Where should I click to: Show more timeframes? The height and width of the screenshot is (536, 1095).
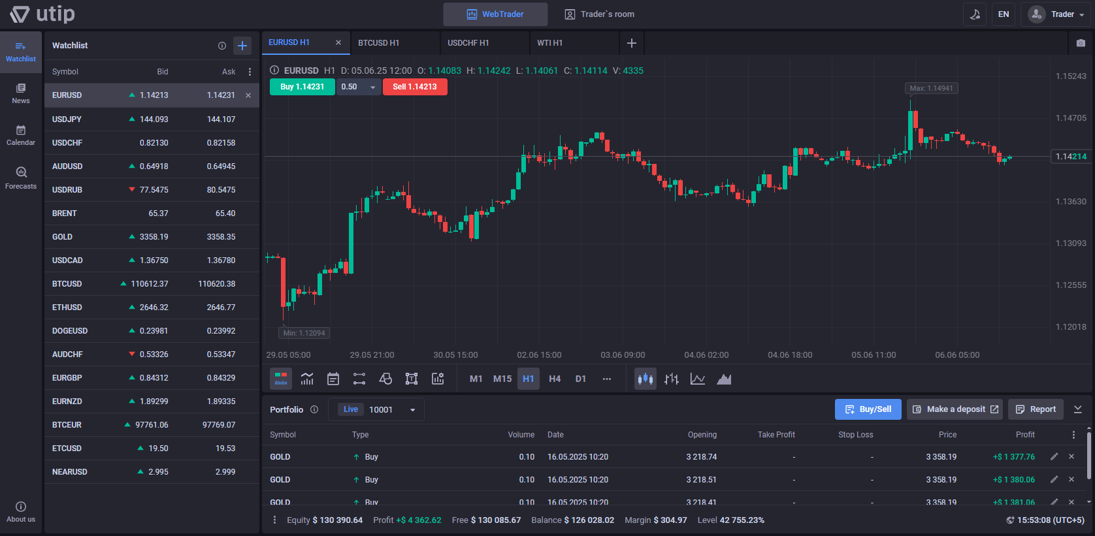point(607,379)
